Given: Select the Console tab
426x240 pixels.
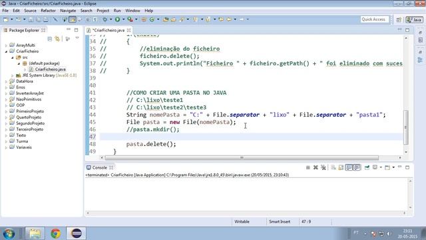Looking at the screenshot, I should tap(99, 167).
